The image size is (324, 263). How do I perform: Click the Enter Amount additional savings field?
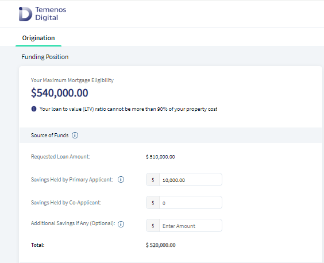(x=191, y=226)
